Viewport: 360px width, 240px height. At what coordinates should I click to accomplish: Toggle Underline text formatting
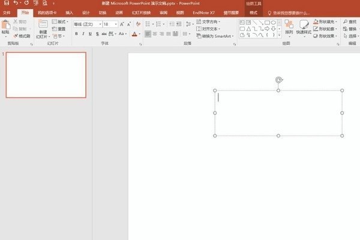pyautogui.click(x=91, y=34)
